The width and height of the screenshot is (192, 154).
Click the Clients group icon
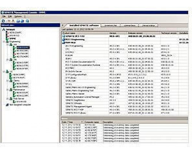11,81
